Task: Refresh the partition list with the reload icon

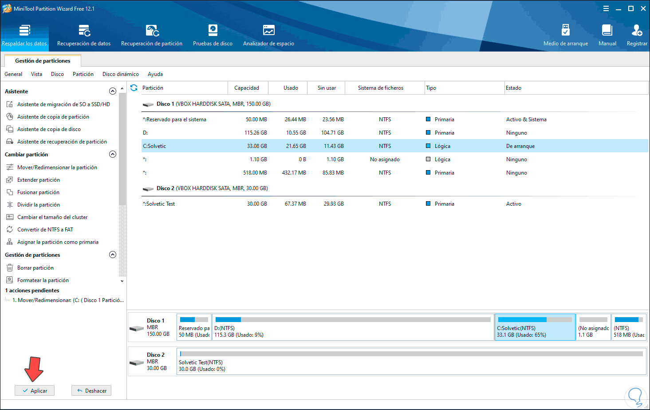Action: tap(134, 88)
